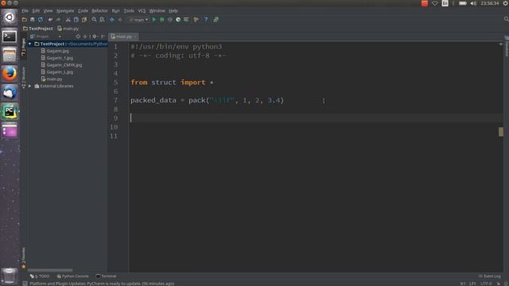
Task: Toggle the Database tool window on right edge
Action: [507, 46]
